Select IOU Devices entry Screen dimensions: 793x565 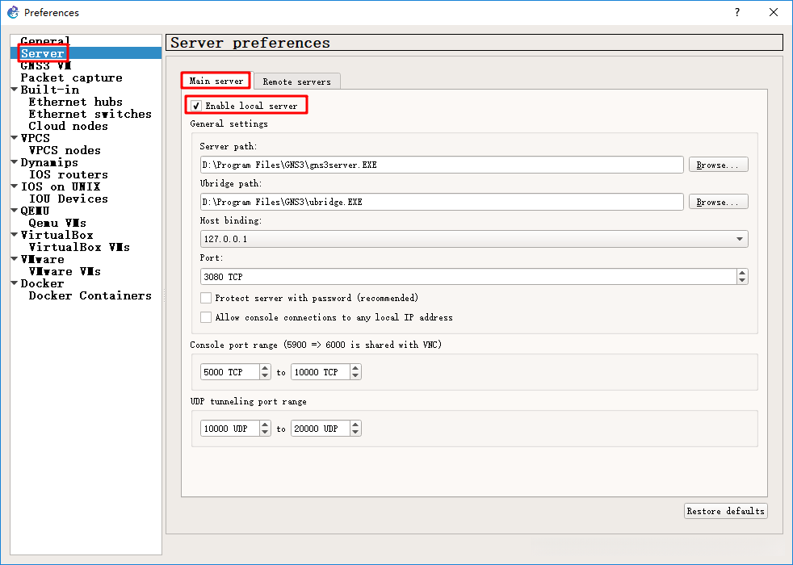click(x=69, y=199)
